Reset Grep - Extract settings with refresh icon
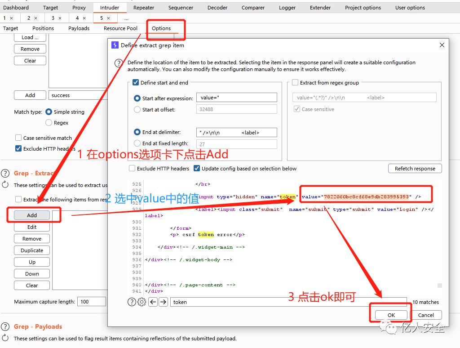The width and height of the screenshot is (460, 348). 5,185
